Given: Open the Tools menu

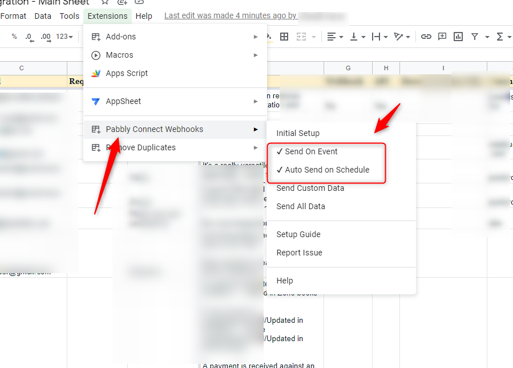Looking at the screenshot, I should [x=70, y=16].
